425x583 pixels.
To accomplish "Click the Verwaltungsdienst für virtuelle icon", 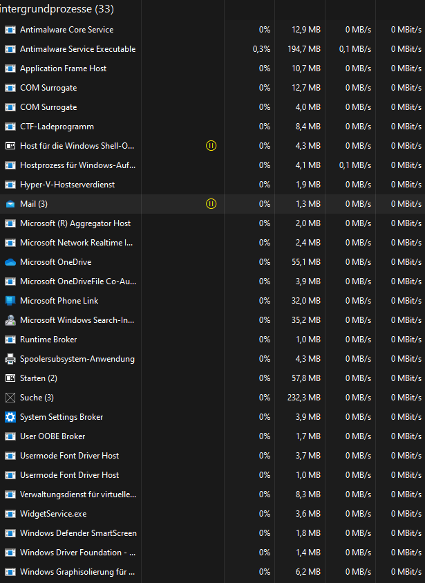I will (10, 494).
